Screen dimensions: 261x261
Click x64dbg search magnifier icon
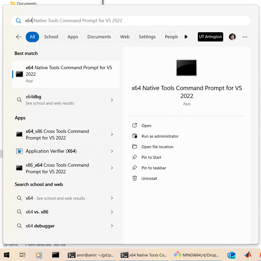pos(19,100)
